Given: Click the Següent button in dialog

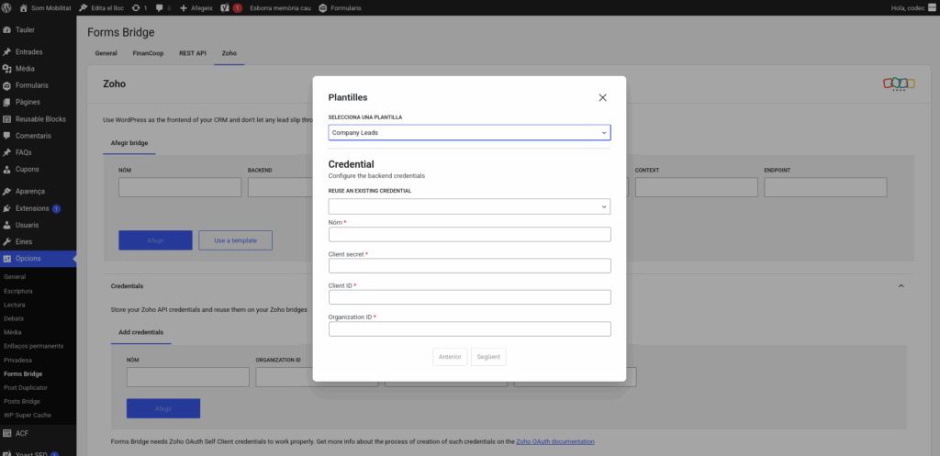Looking at the screenshot, I should coord(488,357).
